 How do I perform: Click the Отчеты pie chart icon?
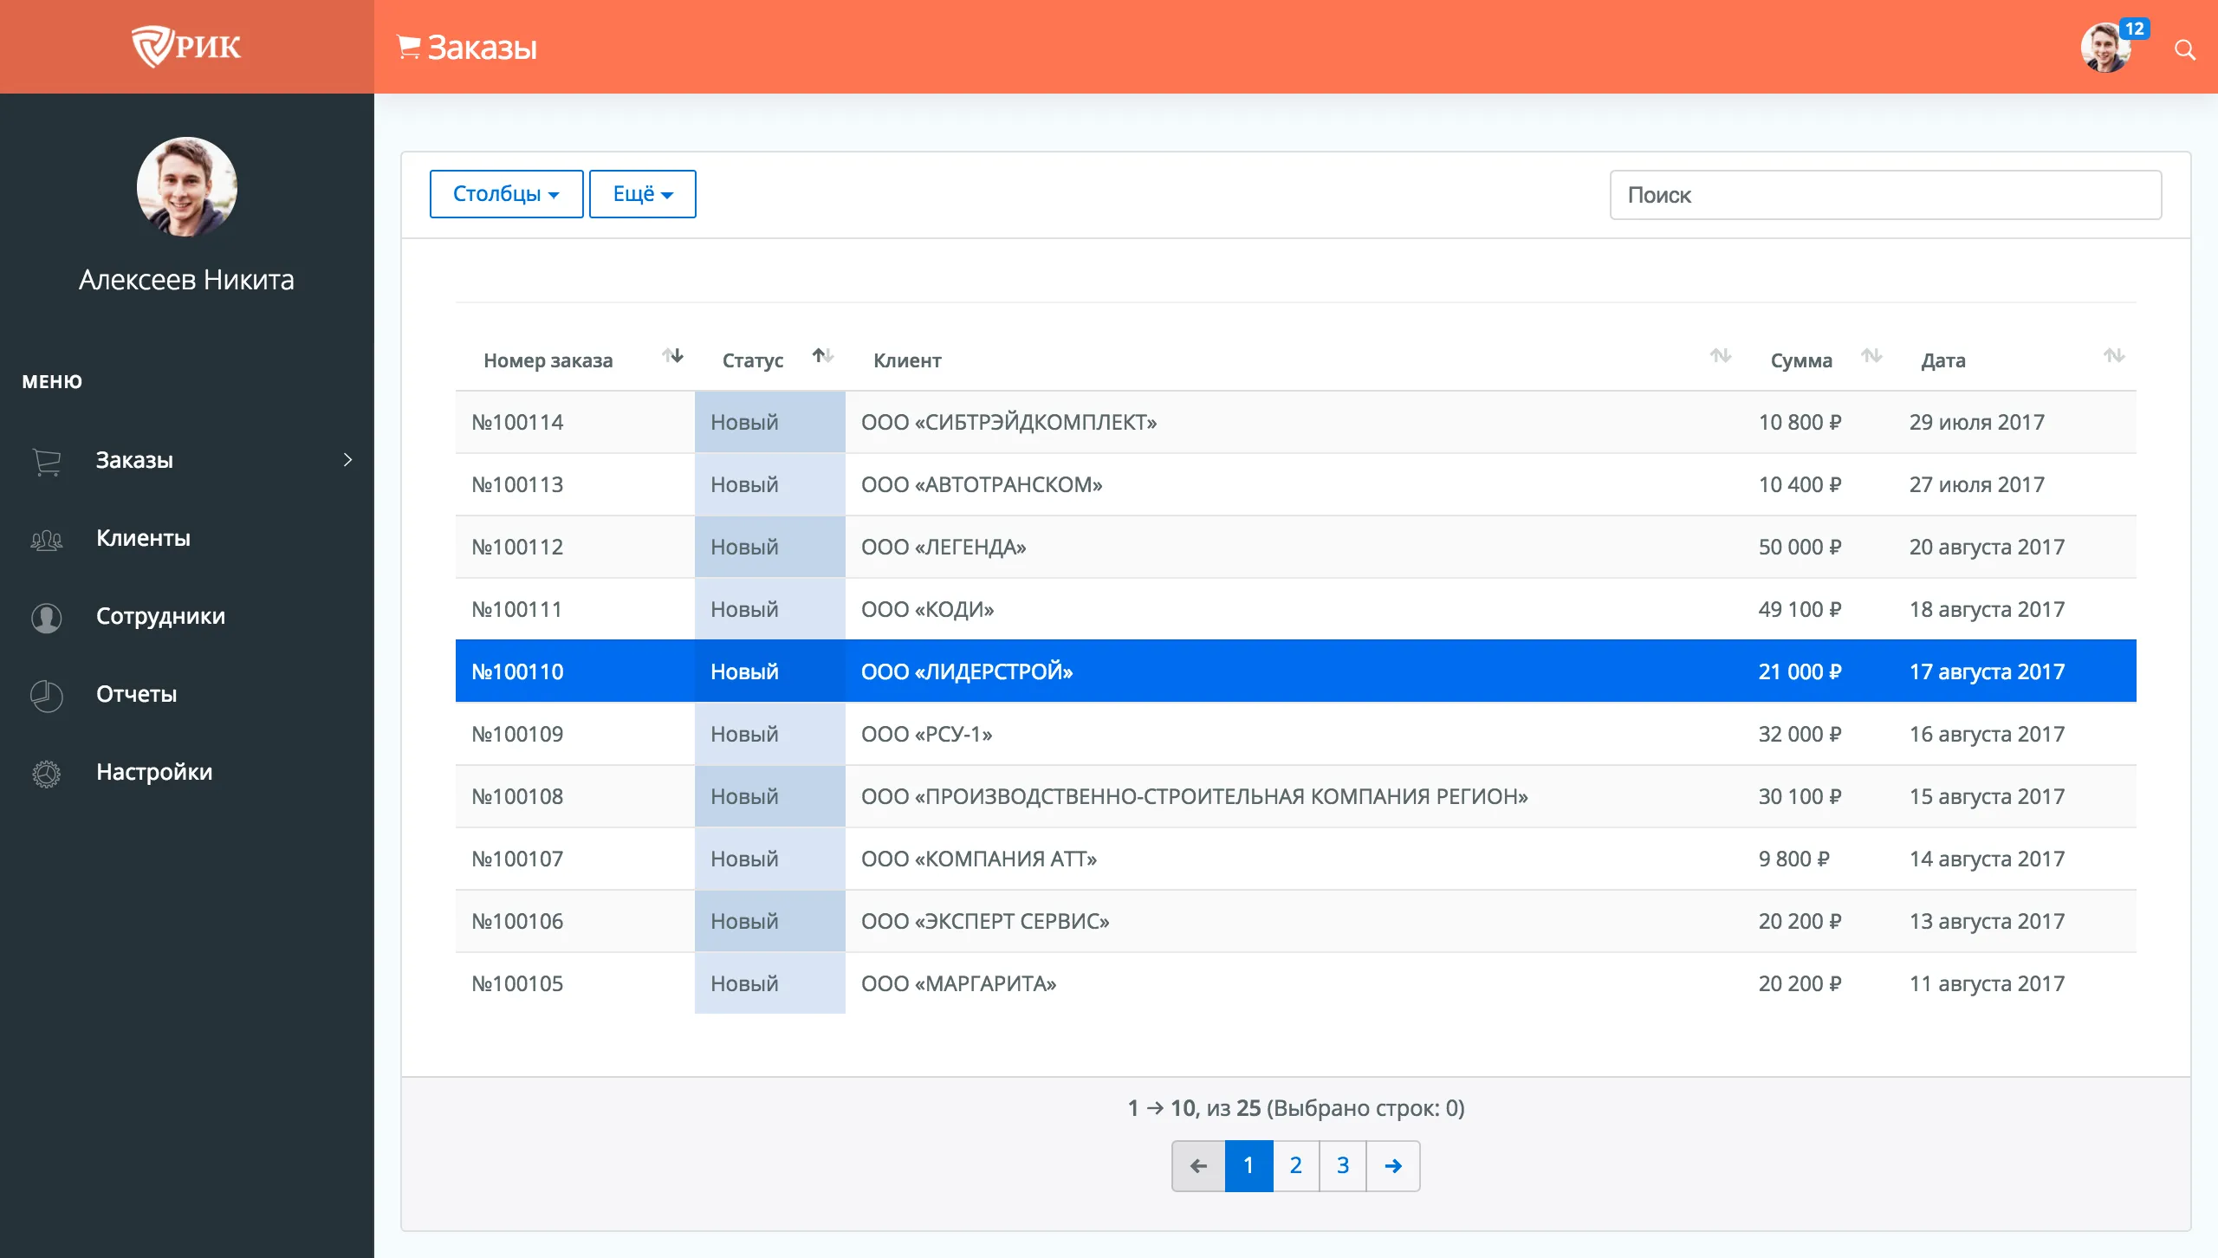pyautogui.click(x=47, y=695)
